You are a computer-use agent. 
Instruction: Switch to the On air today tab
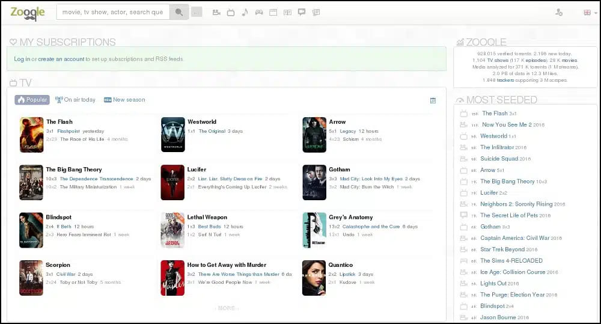click(x=75, y=100)
